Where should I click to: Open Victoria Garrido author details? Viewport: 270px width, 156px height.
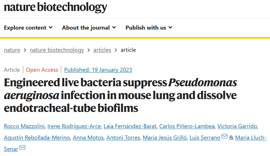(x=237, y=126)
